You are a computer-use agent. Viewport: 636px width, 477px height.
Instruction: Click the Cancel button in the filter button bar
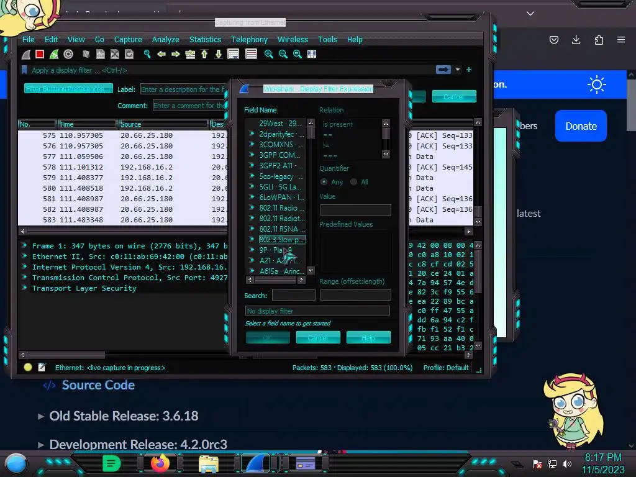click(454, 96)
